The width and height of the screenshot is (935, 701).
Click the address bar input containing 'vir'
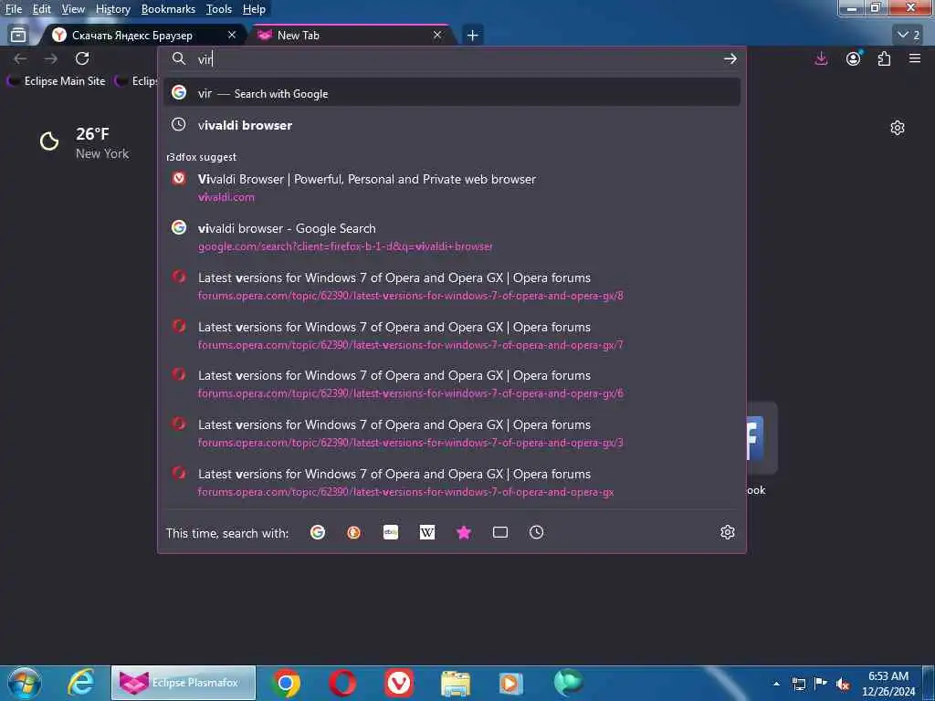pyautogui.click(x=453, y=59)
